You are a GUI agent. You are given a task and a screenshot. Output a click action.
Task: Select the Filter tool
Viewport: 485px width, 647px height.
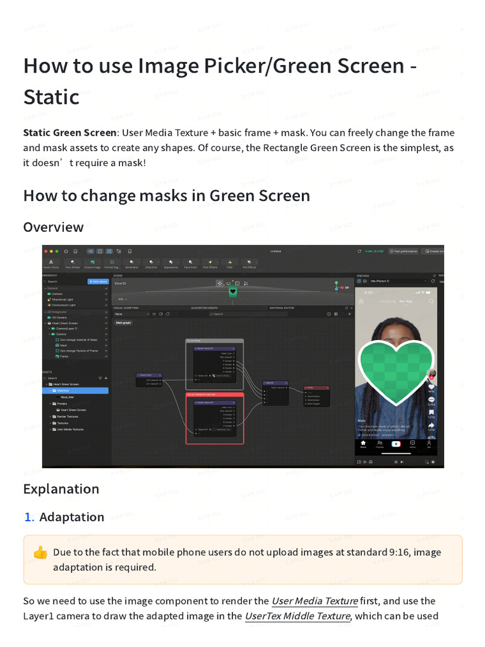pyautogui.click(x=230, y=264)
